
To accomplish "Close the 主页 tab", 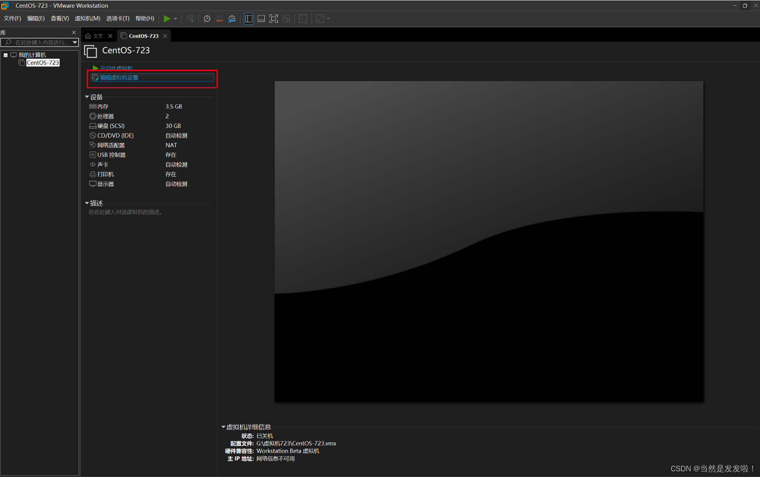I will [110, 36].
